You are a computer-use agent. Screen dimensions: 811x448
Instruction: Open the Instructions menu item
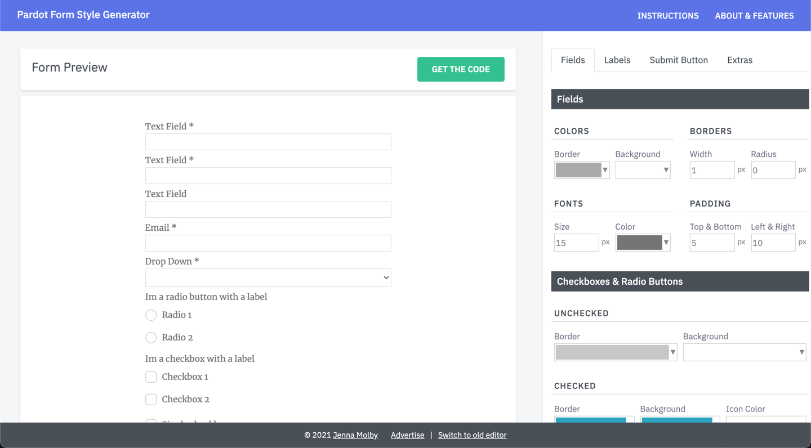click(667, 16)
